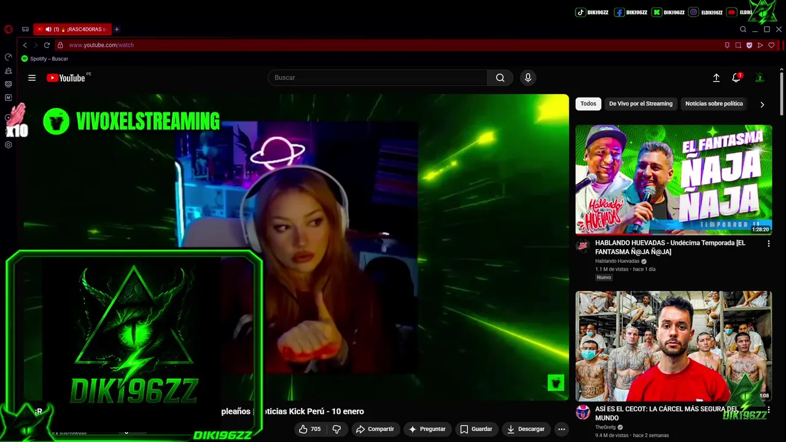Open the CECOT prison video thumbnail
Viewport: 786px width, 442px height.
[x=674, y=346]
